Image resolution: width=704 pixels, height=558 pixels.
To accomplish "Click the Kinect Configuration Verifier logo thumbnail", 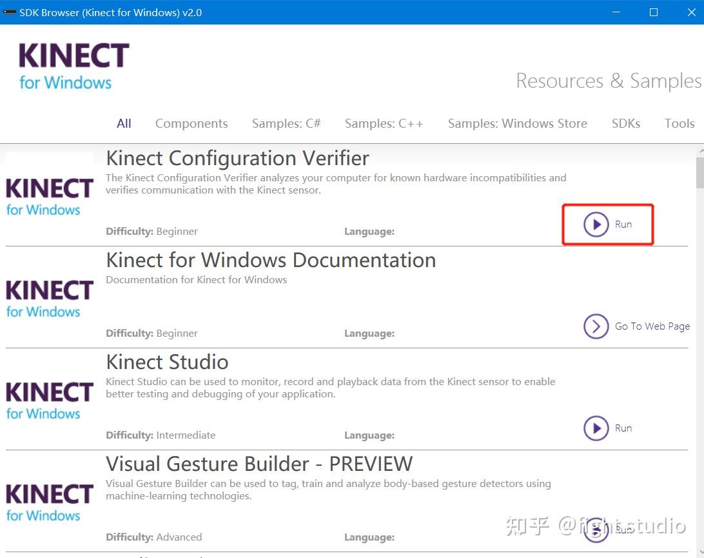I will point(49,197).
